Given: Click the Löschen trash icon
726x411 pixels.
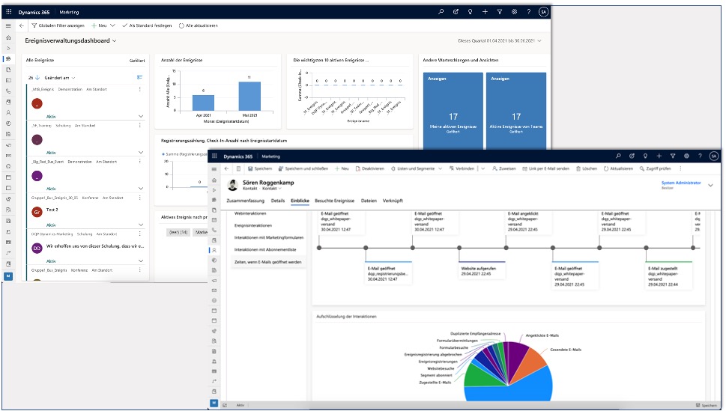Looking at the screenshot, I should coord(584,168).
